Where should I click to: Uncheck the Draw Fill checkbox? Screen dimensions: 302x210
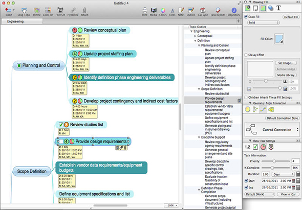coord(246,16)
